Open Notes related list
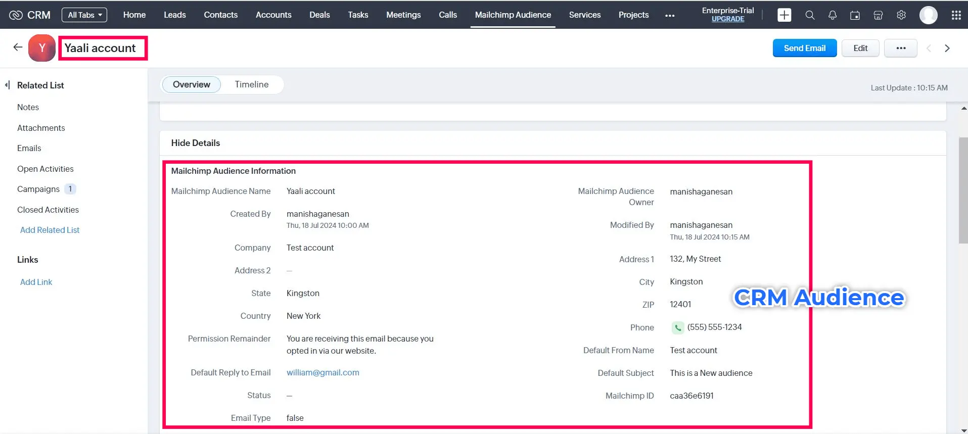This screenshot has width=968, height=434. 28,107
